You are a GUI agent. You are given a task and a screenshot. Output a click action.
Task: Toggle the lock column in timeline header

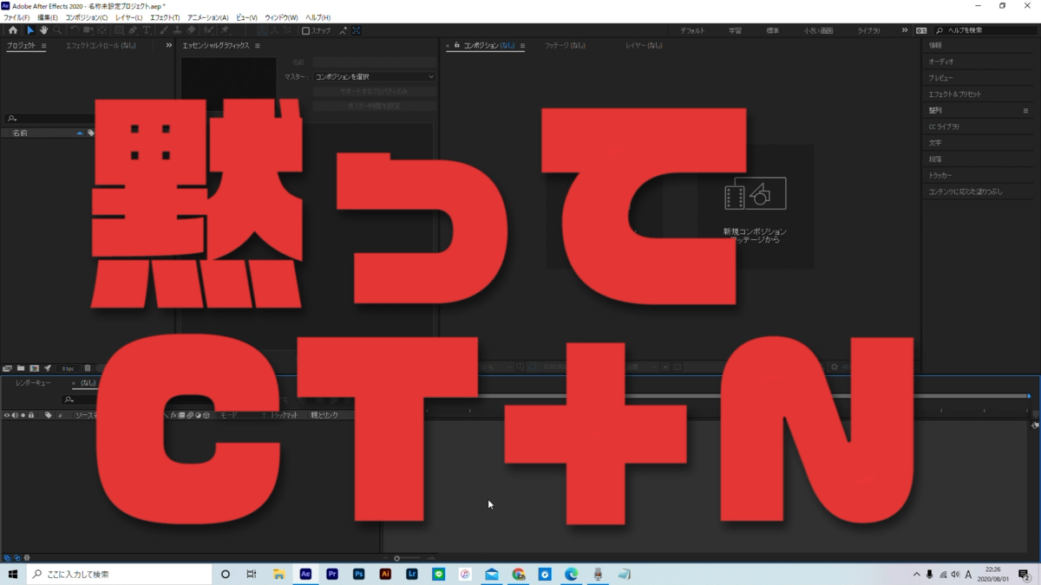[31, 415]
